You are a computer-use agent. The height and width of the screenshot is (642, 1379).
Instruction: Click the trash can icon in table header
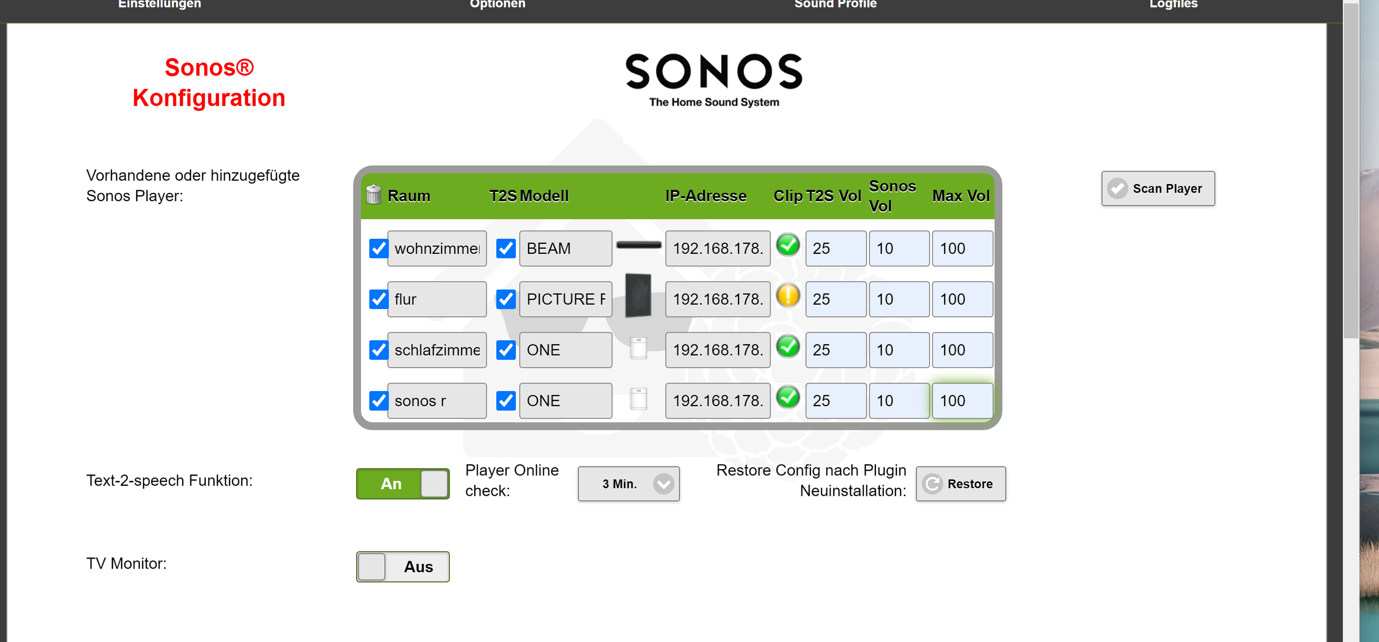[373, 195]
